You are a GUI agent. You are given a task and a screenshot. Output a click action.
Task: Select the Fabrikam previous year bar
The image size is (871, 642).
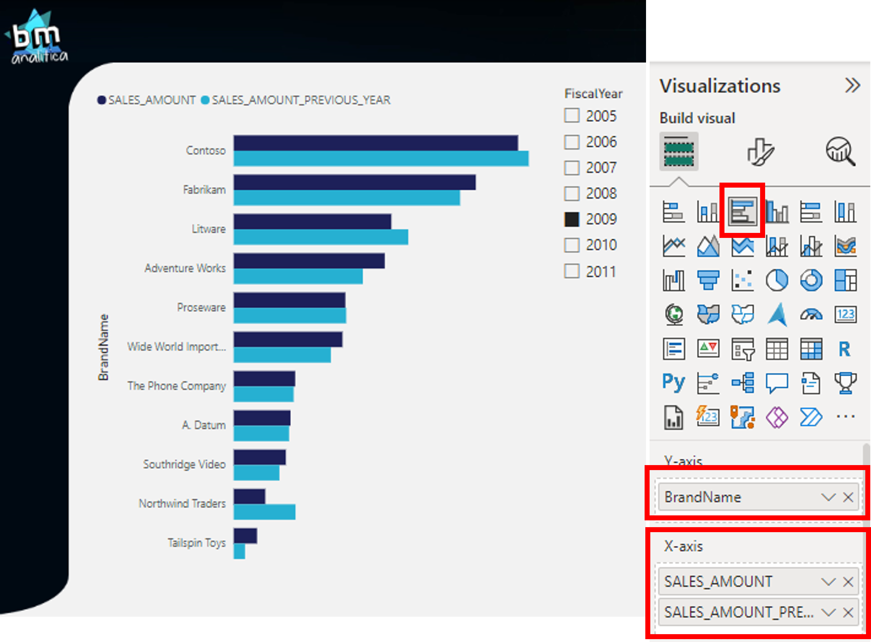[347, 198]
